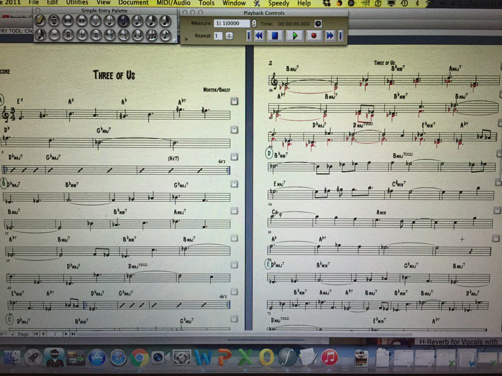502x376 pixels.
Task: Open Safari from the Dock
Action: [118, 357]
